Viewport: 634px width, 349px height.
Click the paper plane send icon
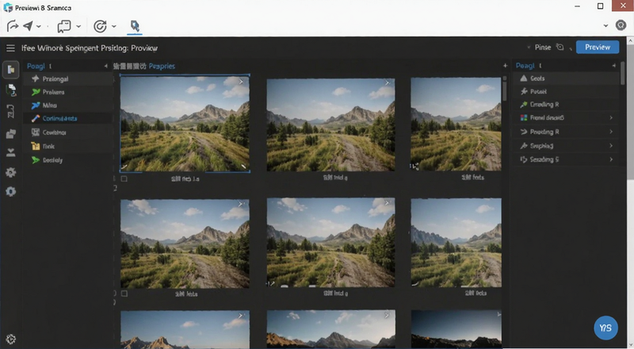pyautogui.click(x=28, y=26)
